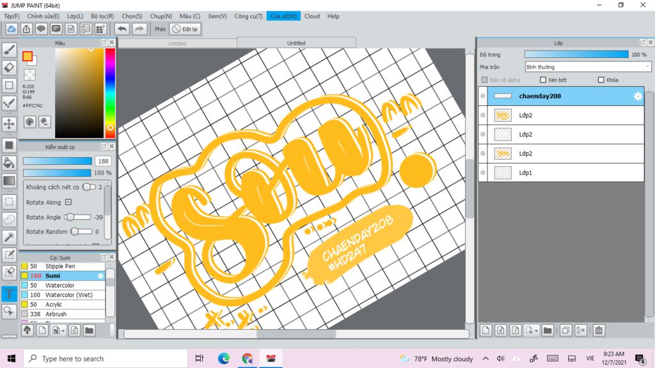Select the Select Pen tool
The image size is (655, 368).
9,255
